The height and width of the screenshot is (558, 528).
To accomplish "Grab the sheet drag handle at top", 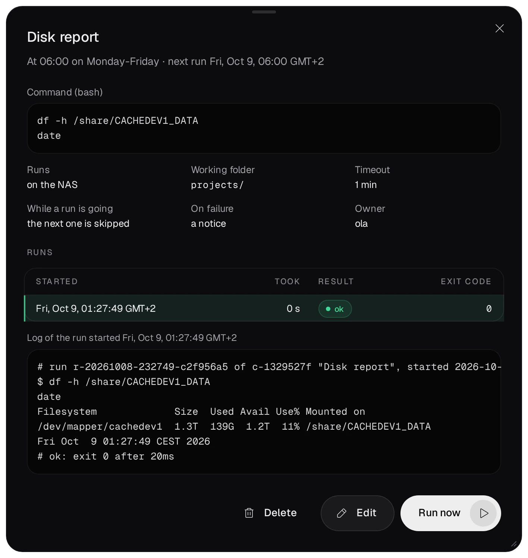I will coord(264,12).
